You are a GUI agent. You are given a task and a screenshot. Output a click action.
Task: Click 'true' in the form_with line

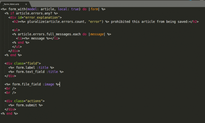(x=75, y=9)
